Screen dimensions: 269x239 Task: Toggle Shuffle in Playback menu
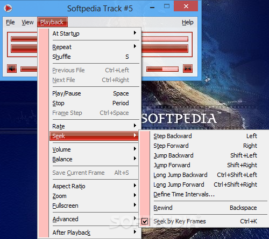94,57
